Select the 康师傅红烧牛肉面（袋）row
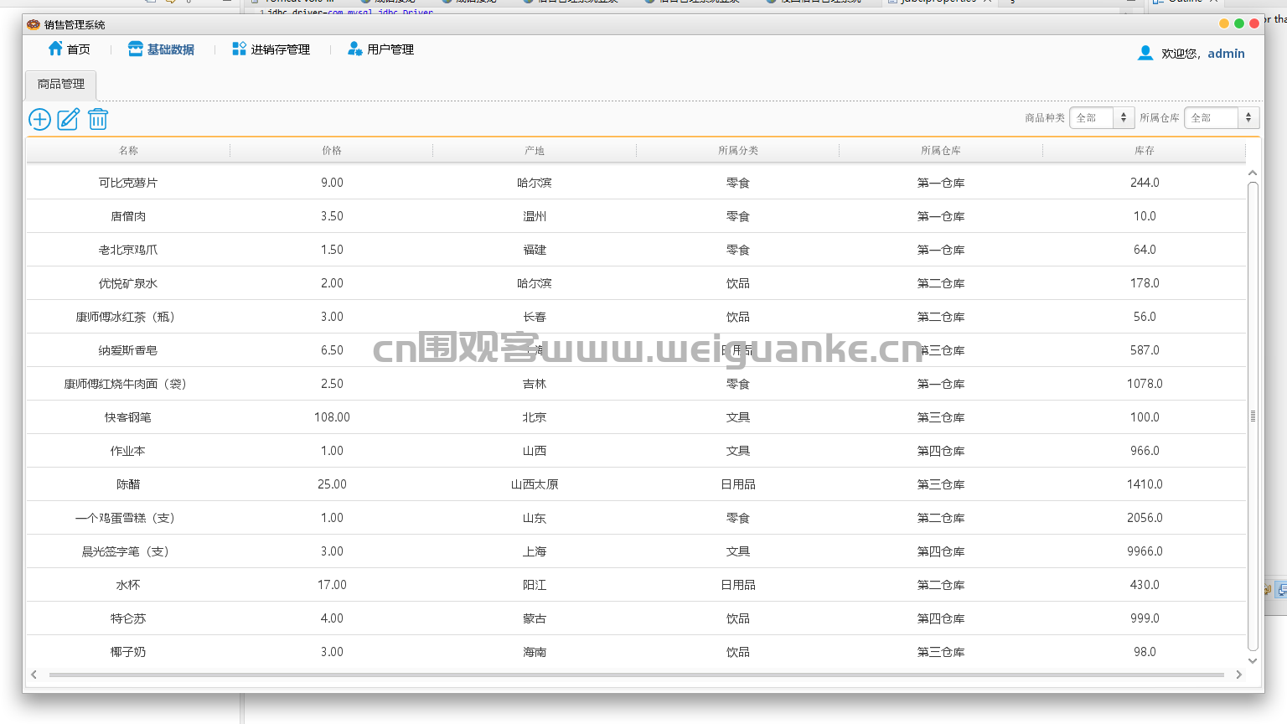The height and width of the screenshot is (724, 1287). coord(636,384)
